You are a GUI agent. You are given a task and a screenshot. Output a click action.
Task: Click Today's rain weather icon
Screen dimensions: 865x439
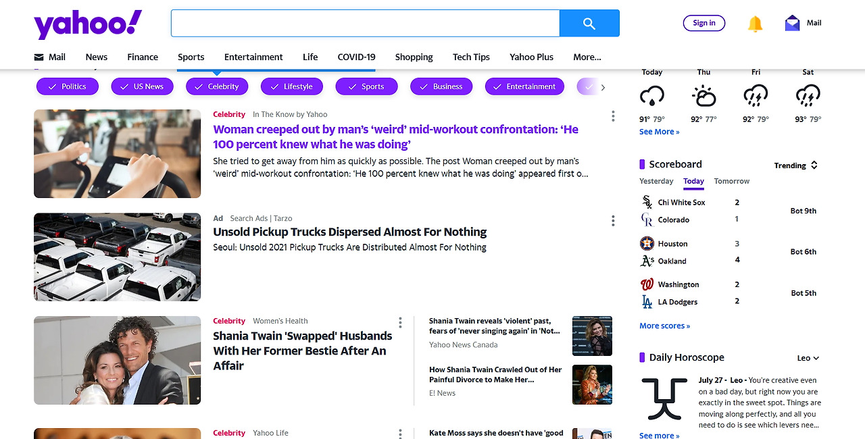pos(652,96)
